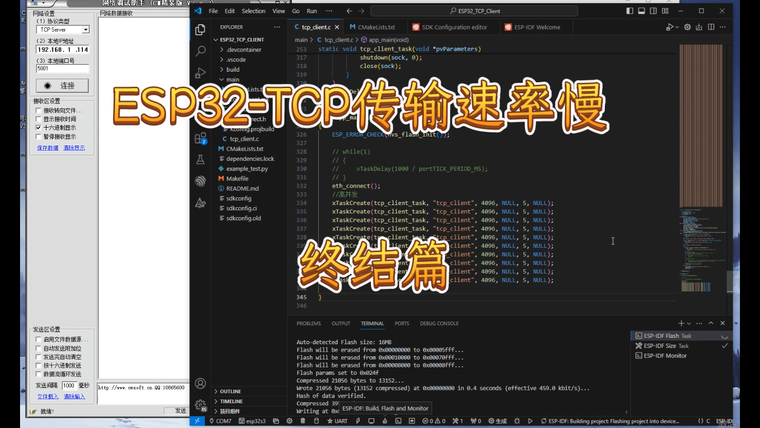Expand the OUTLINE section
The image size is (760, 428).
231,391
